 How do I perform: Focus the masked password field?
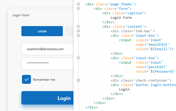coord(47,64)
